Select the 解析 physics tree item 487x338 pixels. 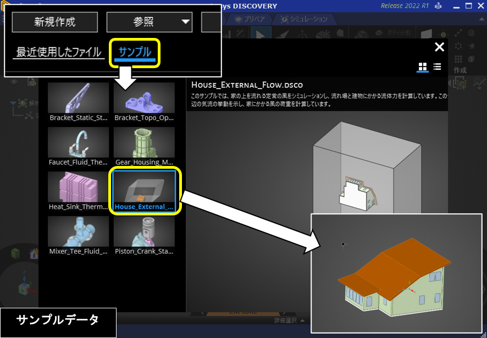tap(29, 103)
